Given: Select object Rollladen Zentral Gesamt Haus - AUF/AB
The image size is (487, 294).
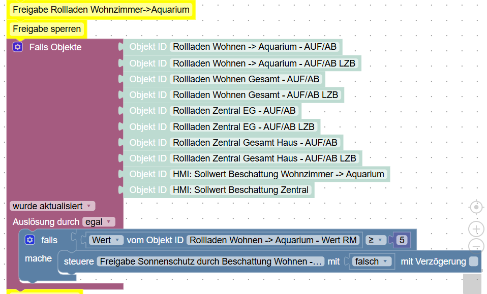Looking at the screenshot, I should point(255,143).
